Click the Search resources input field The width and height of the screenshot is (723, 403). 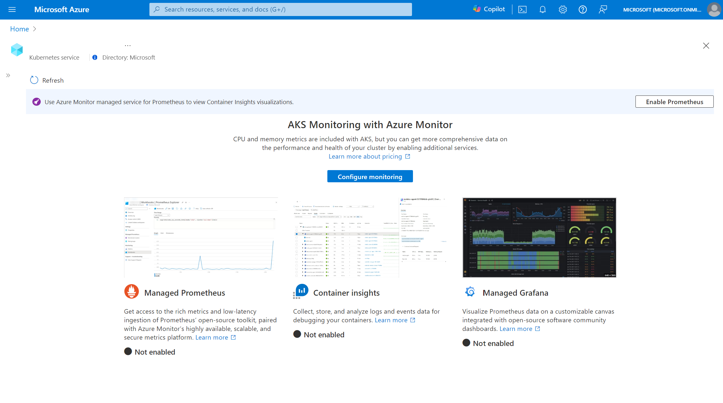[281, 9]
